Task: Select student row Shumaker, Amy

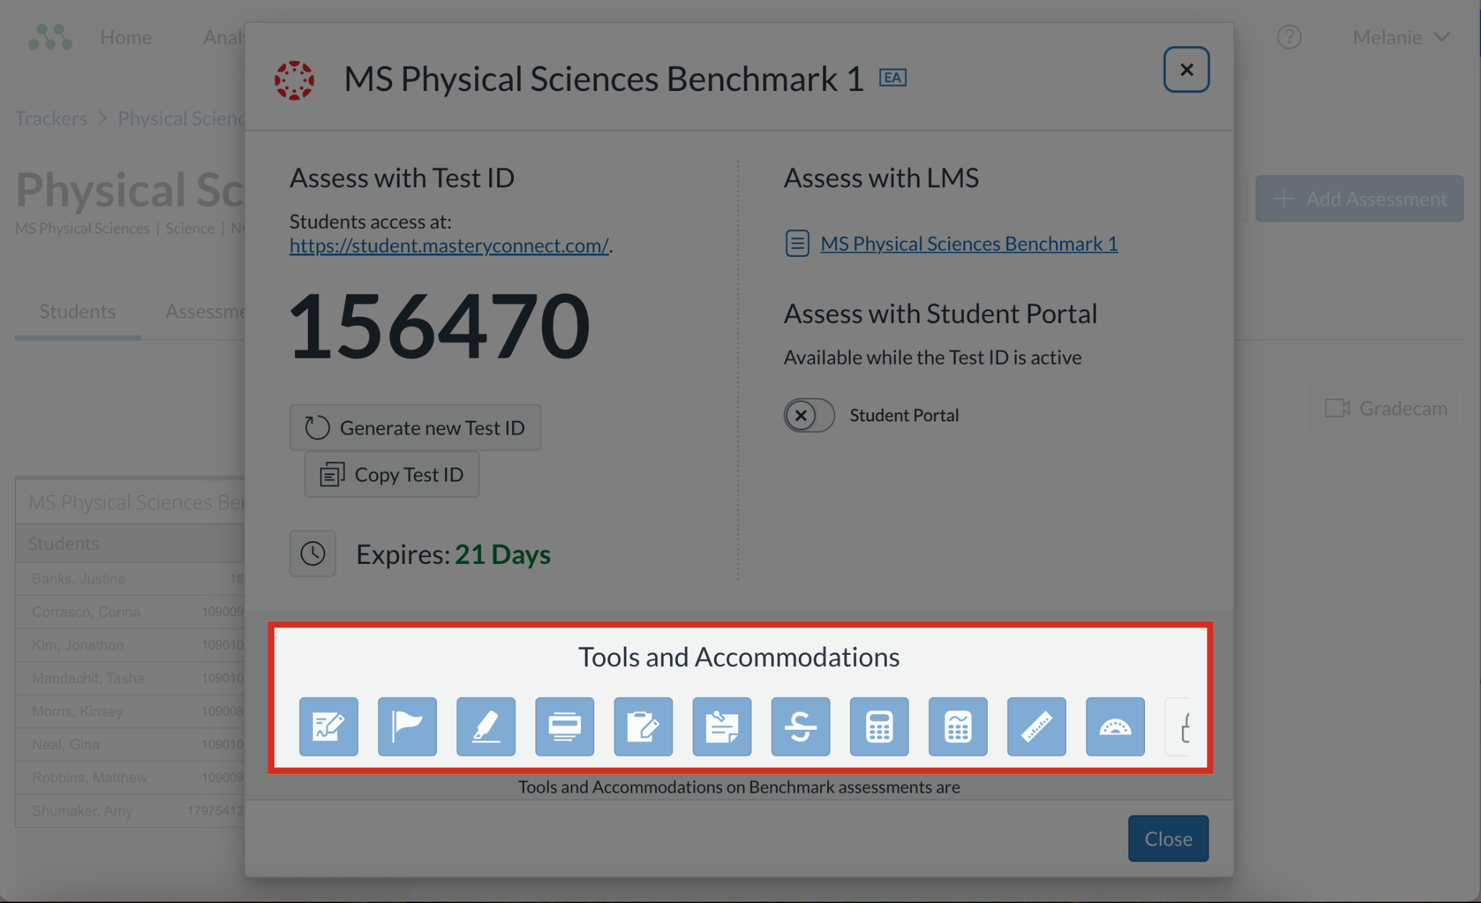Action: coord(130,811)
